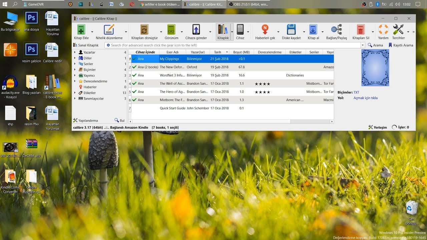Screen dimensions: 427x240
Task: Select the 'WordNet 3 Infu...' book row
Action: 231,75
